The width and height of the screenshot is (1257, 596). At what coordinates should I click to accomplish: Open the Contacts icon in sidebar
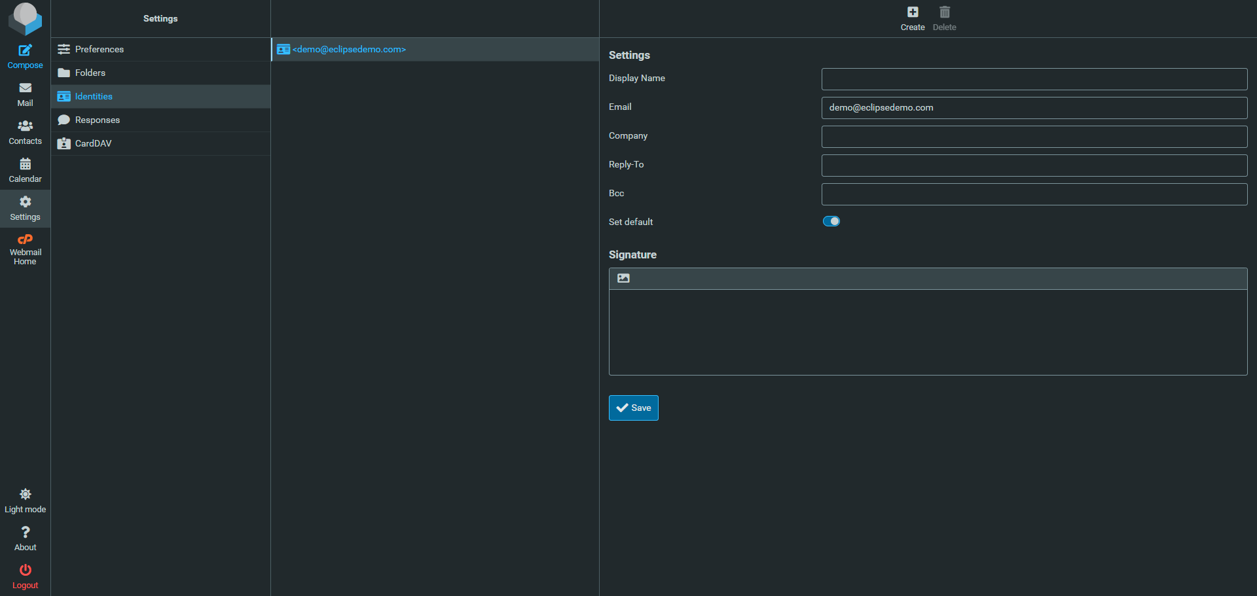25,126
